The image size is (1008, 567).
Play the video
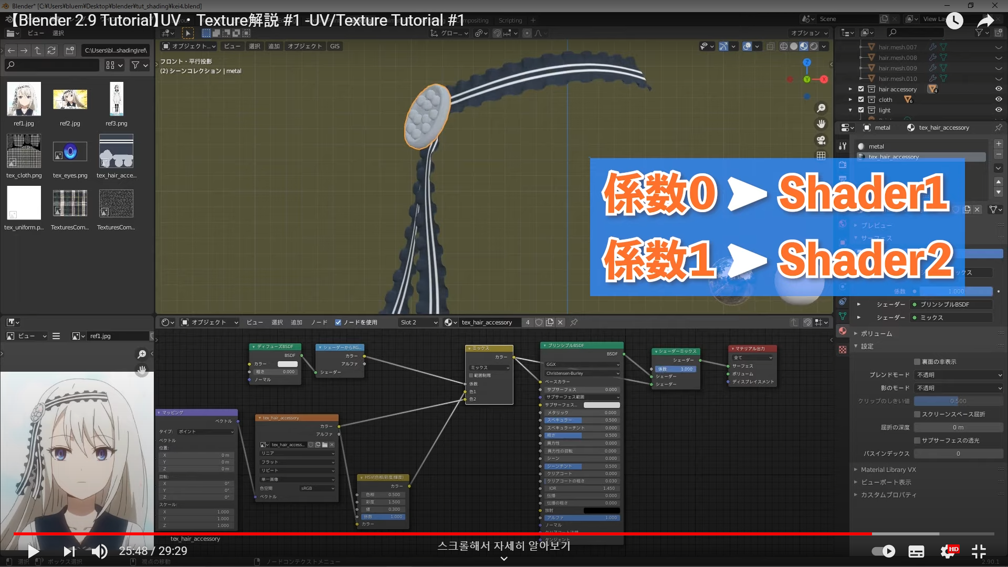coord(33,551)
